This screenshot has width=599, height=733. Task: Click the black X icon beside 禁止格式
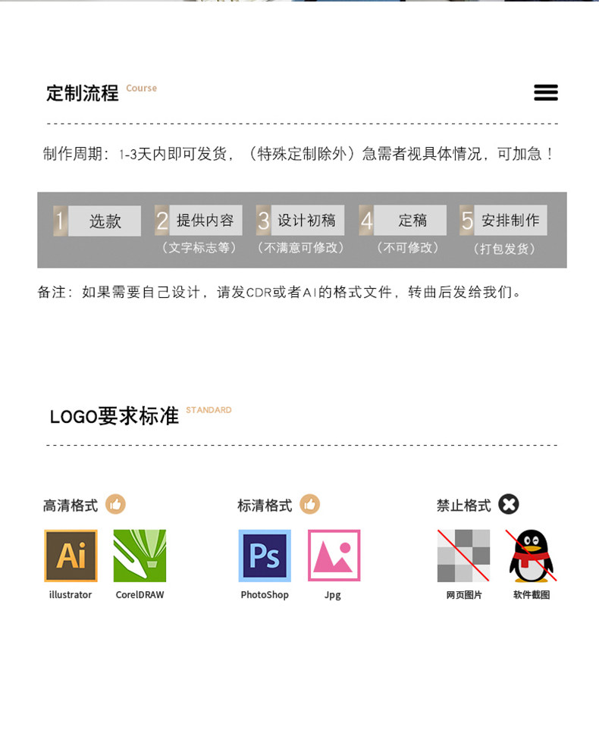[509, 504]
